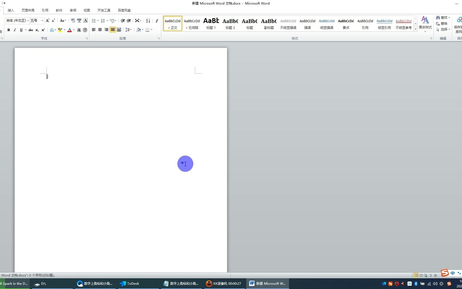This screenshot has height=289, width=462.
Task: Expand numbering list dropdown arrow
Action: point(107,21)
